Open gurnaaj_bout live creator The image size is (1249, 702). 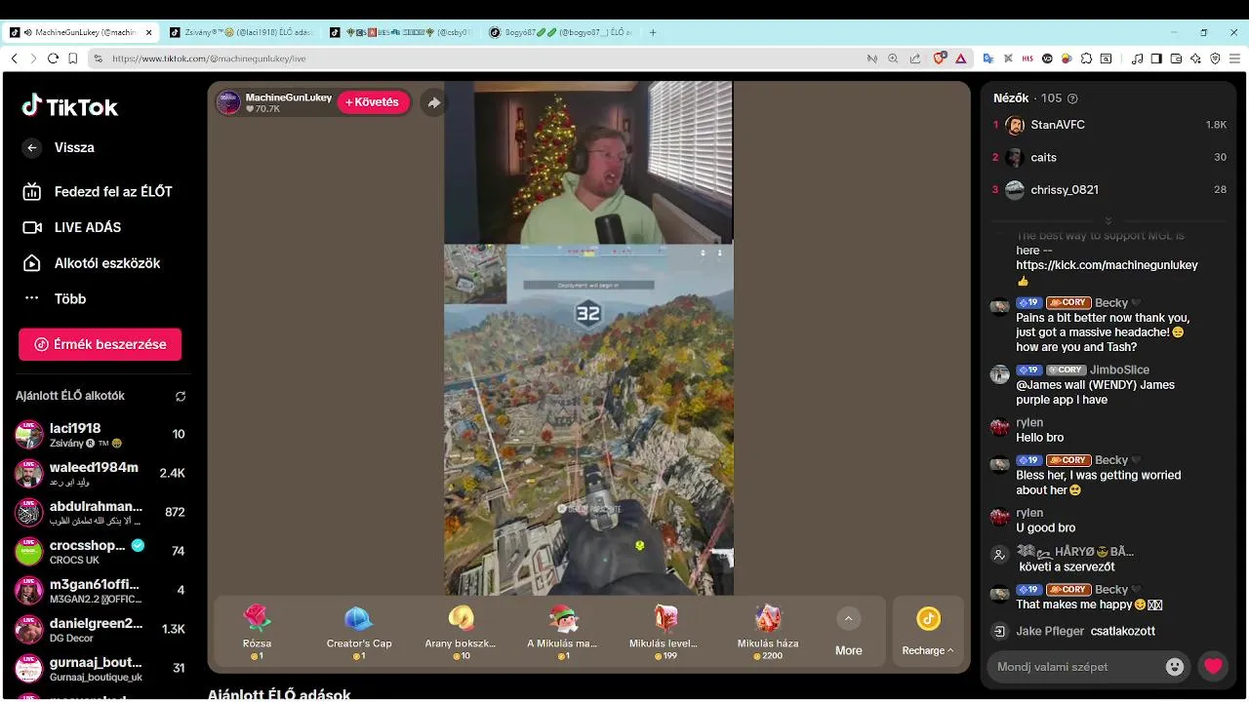[x=100, y=669]
